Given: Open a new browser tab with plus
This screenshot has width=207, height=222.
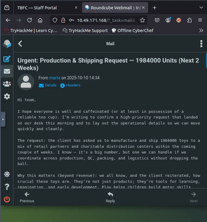Looking at the screenshot, I should (155, 8).
